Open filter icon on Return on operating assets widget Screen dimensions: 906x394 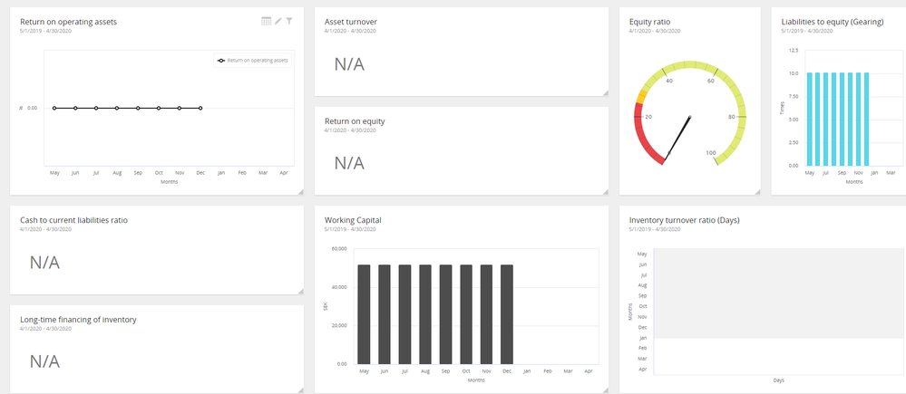[x=289, y=22]
